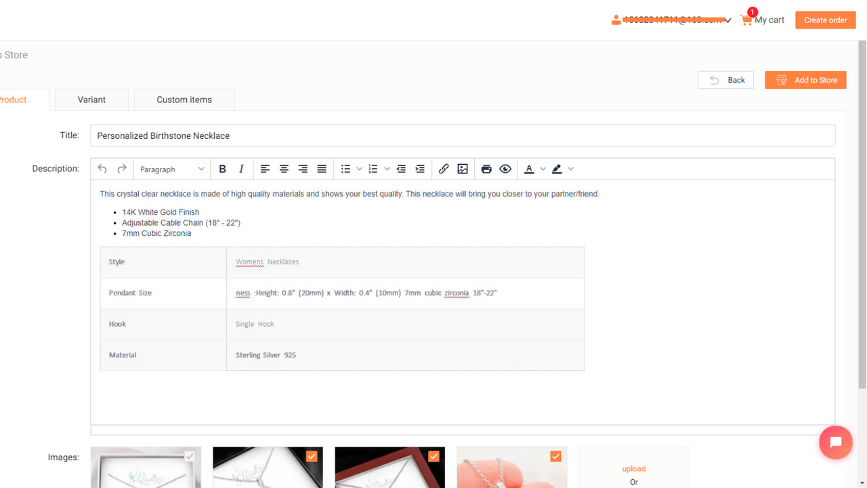Viewport: 867px width, 488px height.
Task: Open Paragraph block format dropdown
Action: click(x=172, y=169)
